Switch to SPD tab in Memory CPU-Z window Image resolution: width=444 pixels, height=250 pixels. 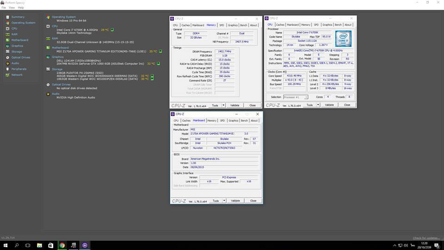[x=222, y=25]
